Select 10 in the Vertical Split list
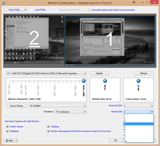Viewport: 160px width, 146px height. pos(138,141)
